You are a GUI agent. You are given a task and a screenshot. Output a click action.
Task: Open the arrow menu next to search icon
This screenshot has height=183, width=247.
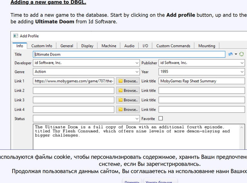pos(236,54)
